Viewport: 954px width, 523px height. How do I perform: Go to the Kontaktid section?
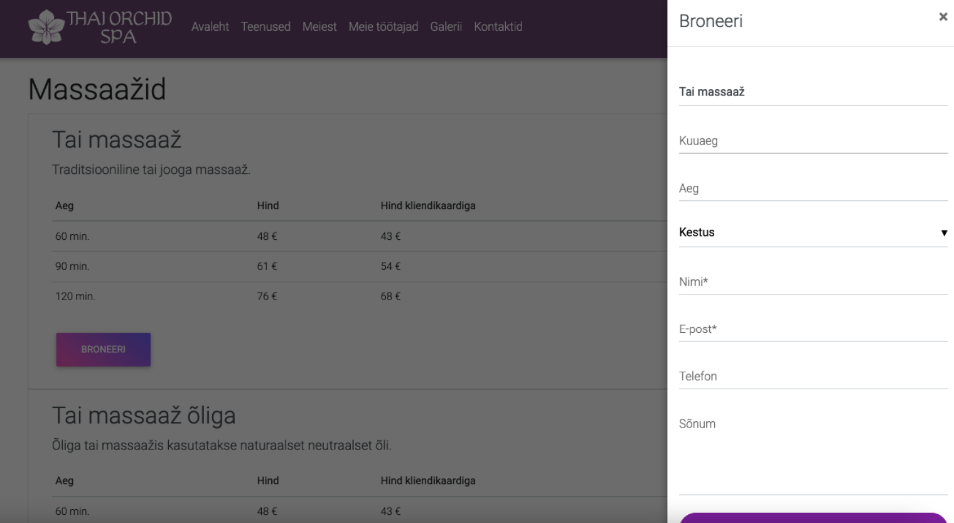tap(498, 26)
